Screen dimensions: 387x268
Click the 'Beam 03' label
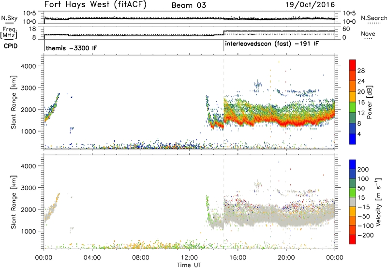pyautogui.click(x=189, y=5)
